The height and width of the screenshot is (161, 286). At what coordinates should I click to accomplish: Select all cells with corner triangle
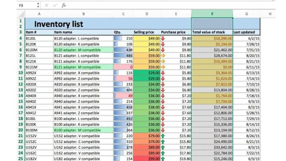pyautogui.click(x=21, y=14)
